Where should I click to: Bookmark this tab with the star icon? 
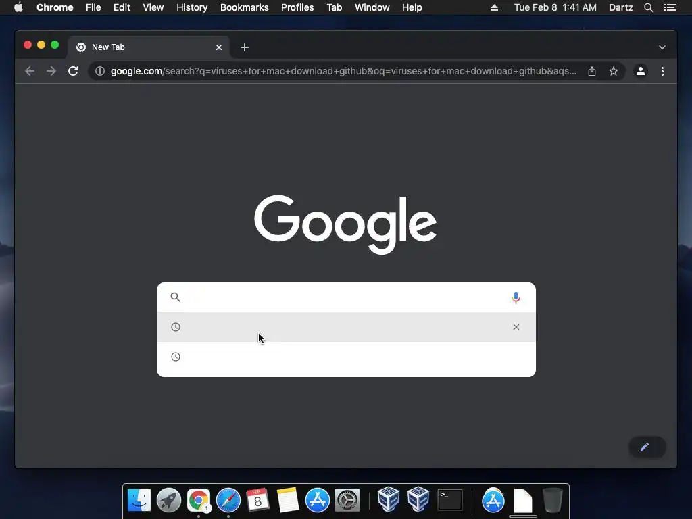[x=614, y=71]
